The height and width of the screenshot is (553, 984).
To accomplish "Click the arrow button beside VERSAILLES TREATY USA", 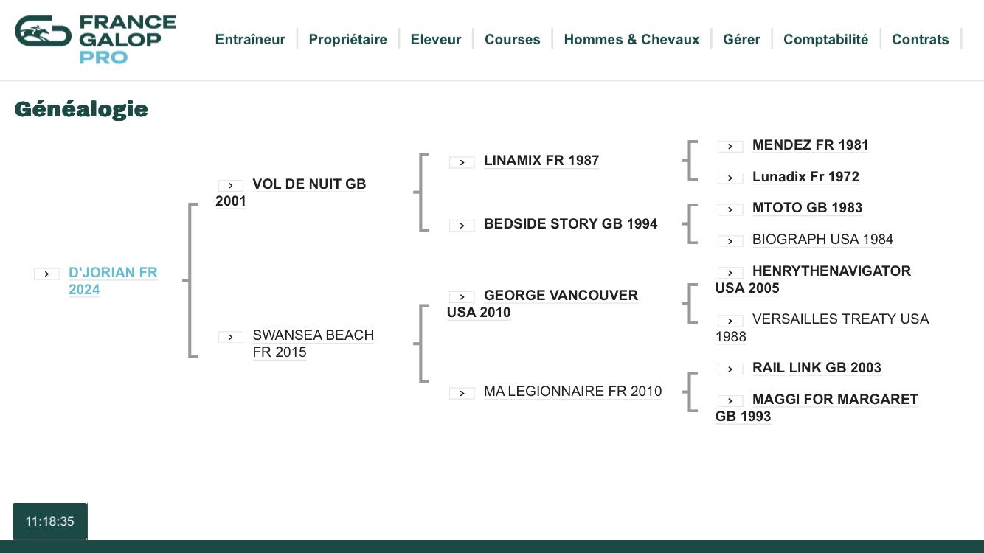I will pos(730,321).
